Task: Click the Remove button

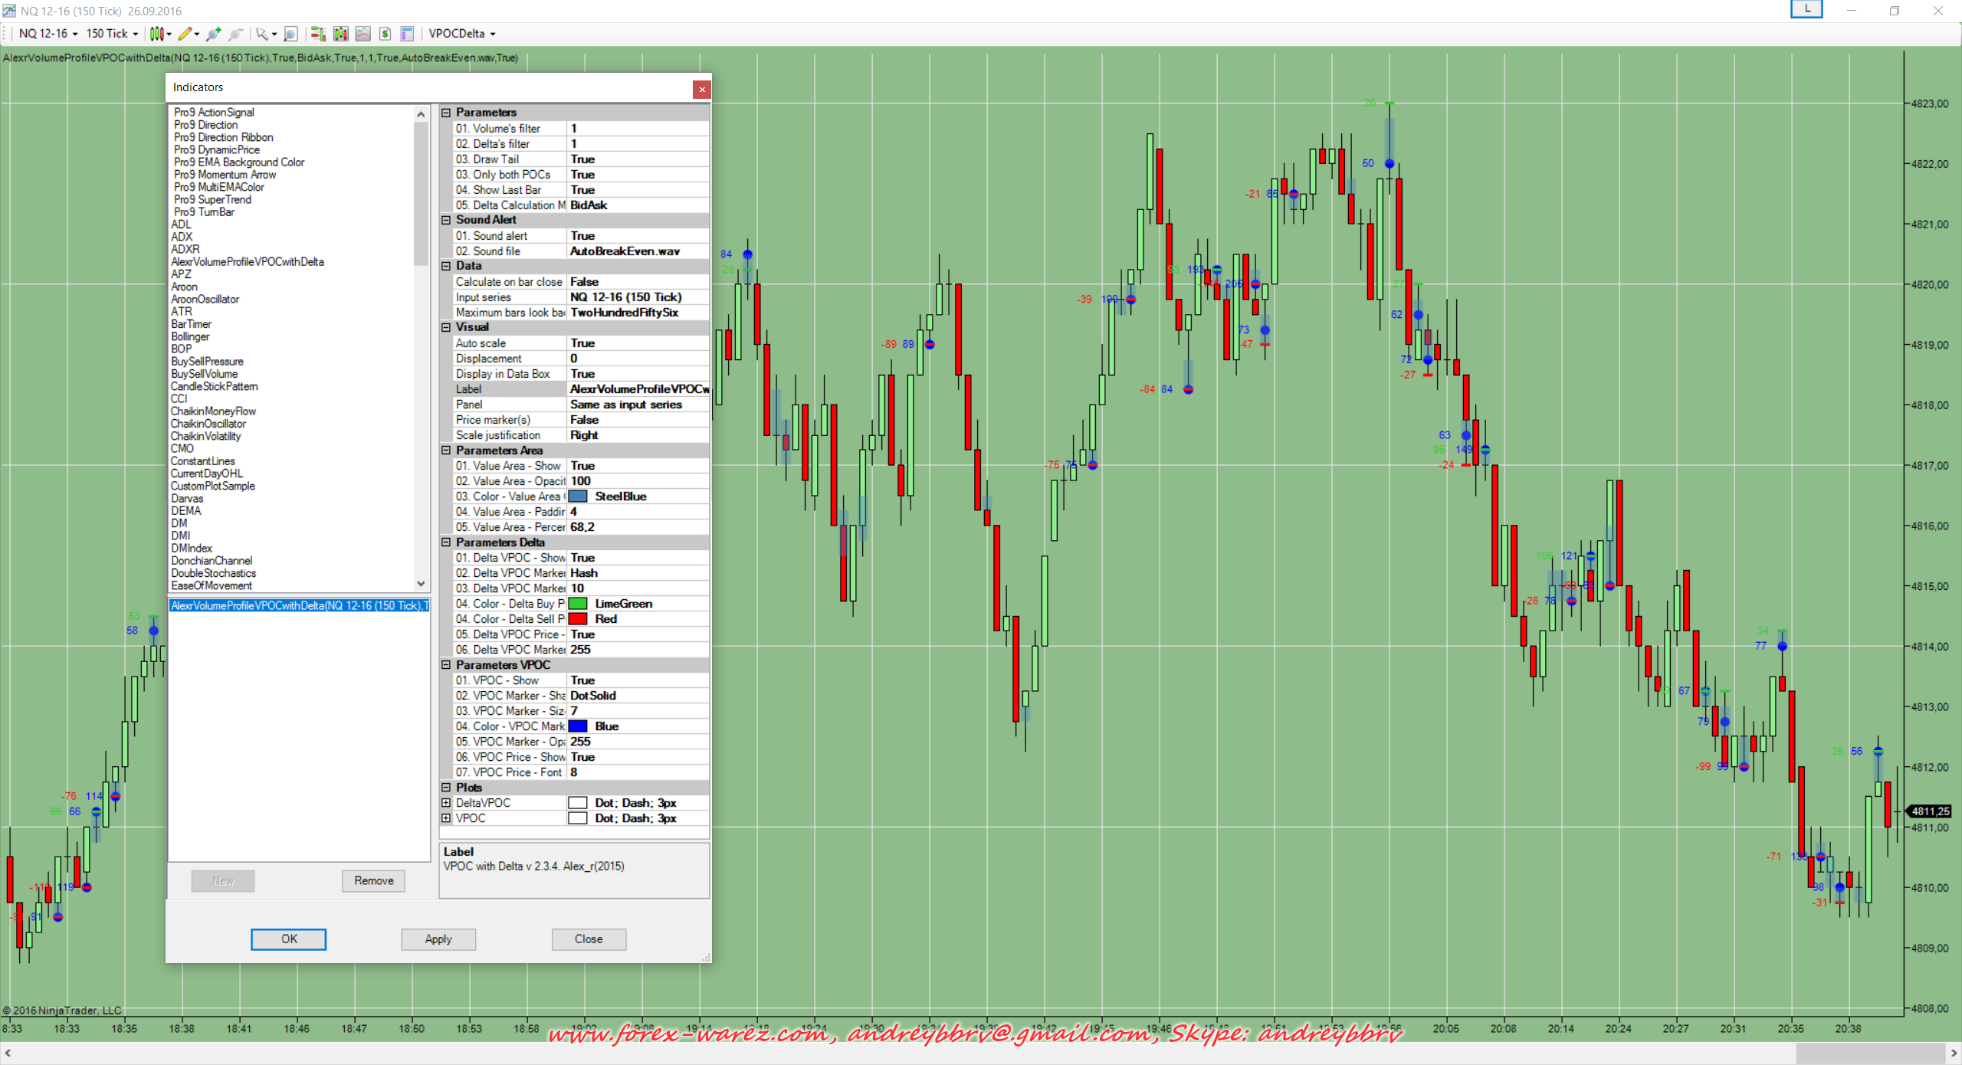Action: [x=373, y=881]
